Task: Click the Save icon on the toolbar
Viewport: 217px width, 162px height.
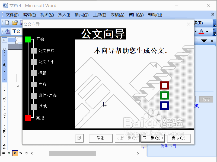Action: tap(21, 23)
